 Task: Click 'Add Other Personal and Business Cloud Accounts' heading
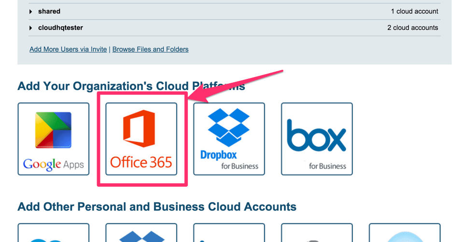pos(157,207)
